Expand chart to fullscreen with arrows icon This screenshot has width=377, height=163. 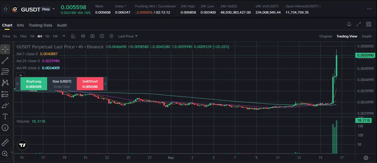pos(359,24)
